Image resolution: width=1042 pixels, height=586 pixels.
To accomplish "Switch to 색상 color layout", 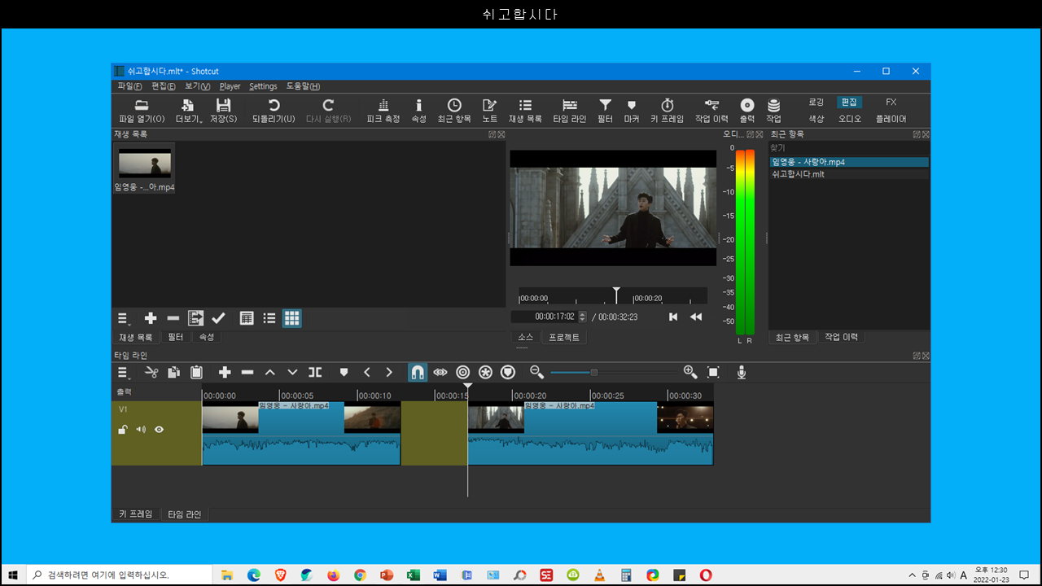I will pos(817,119).
